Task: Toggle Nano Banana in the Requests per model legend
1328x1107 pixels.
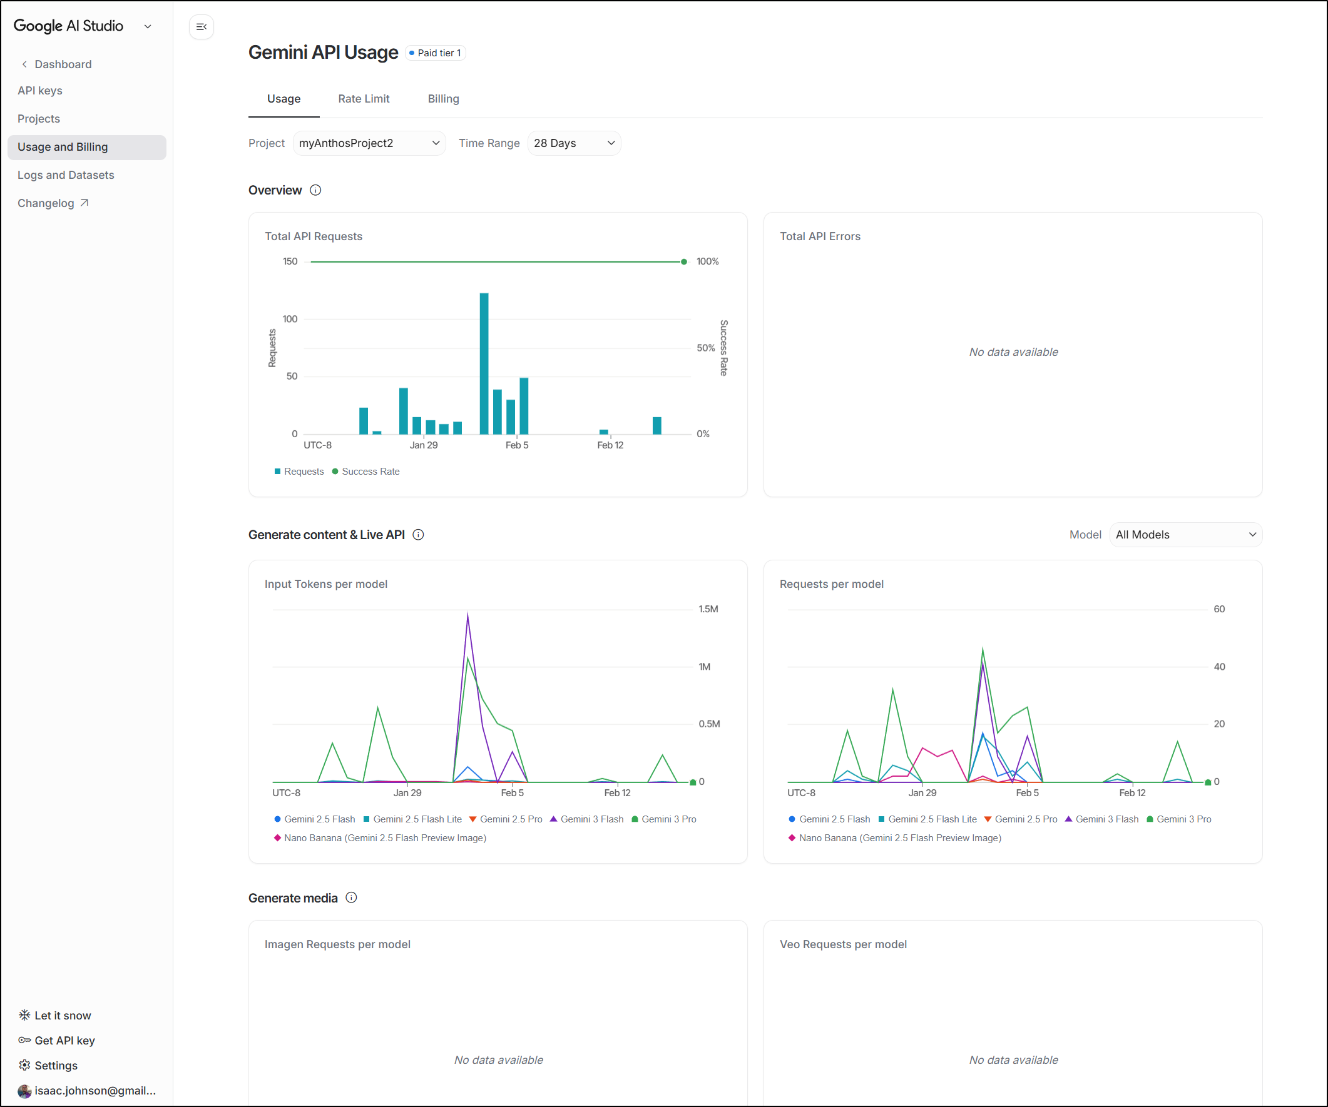Action: tap(895, 838)
